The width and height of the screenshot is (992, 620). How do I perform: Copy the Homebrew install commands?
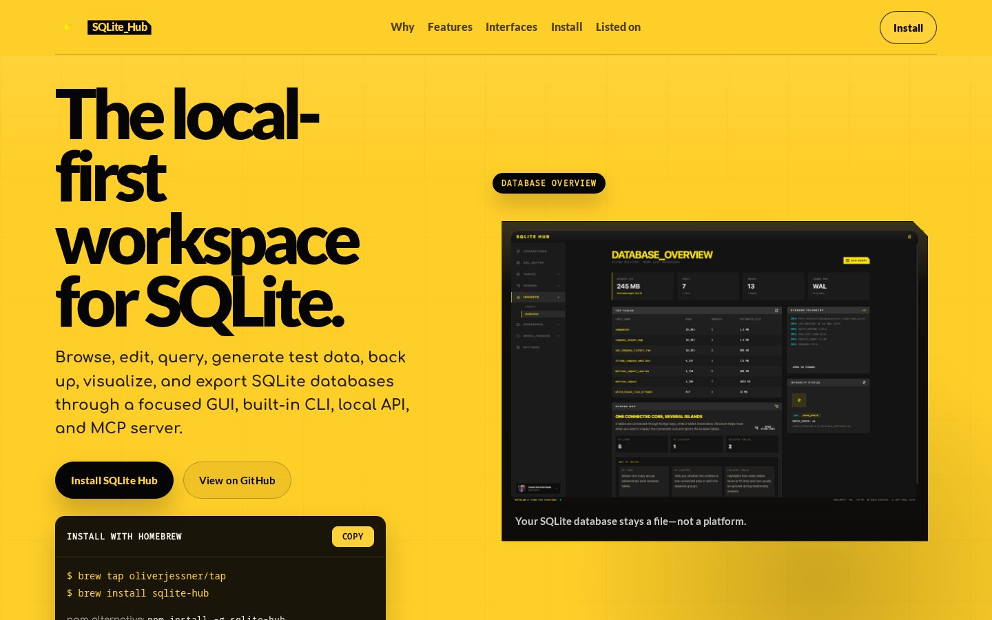click(353, 537)
